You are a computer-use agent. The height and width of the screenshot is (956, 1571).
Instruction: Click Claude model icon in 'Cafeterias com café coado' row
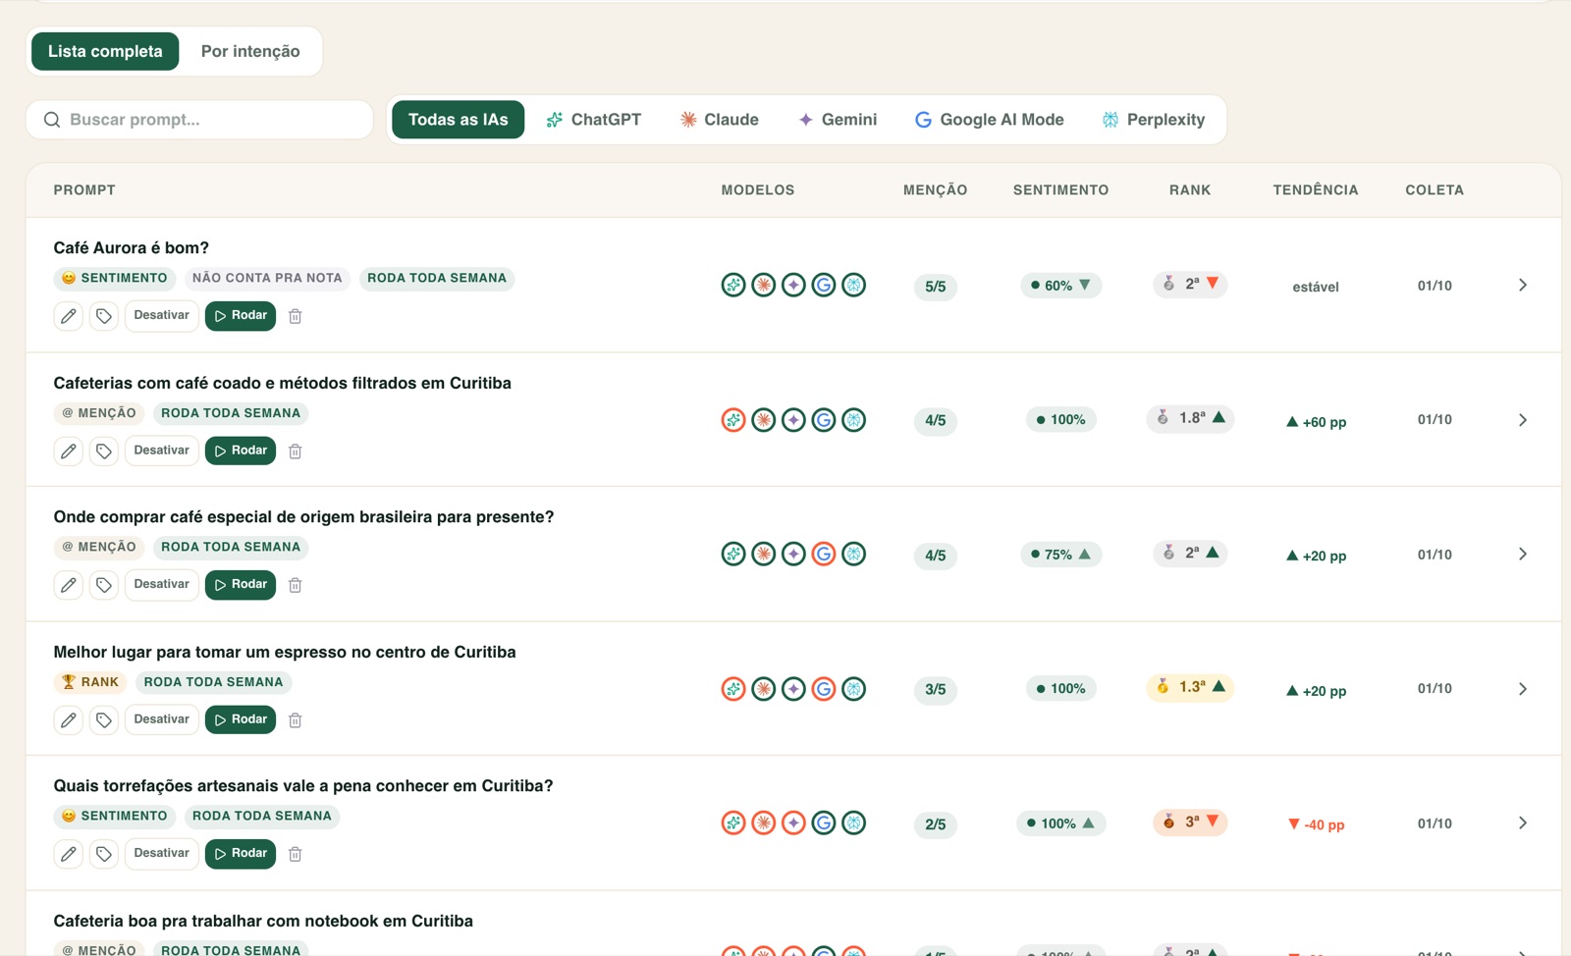coord(763,420)
